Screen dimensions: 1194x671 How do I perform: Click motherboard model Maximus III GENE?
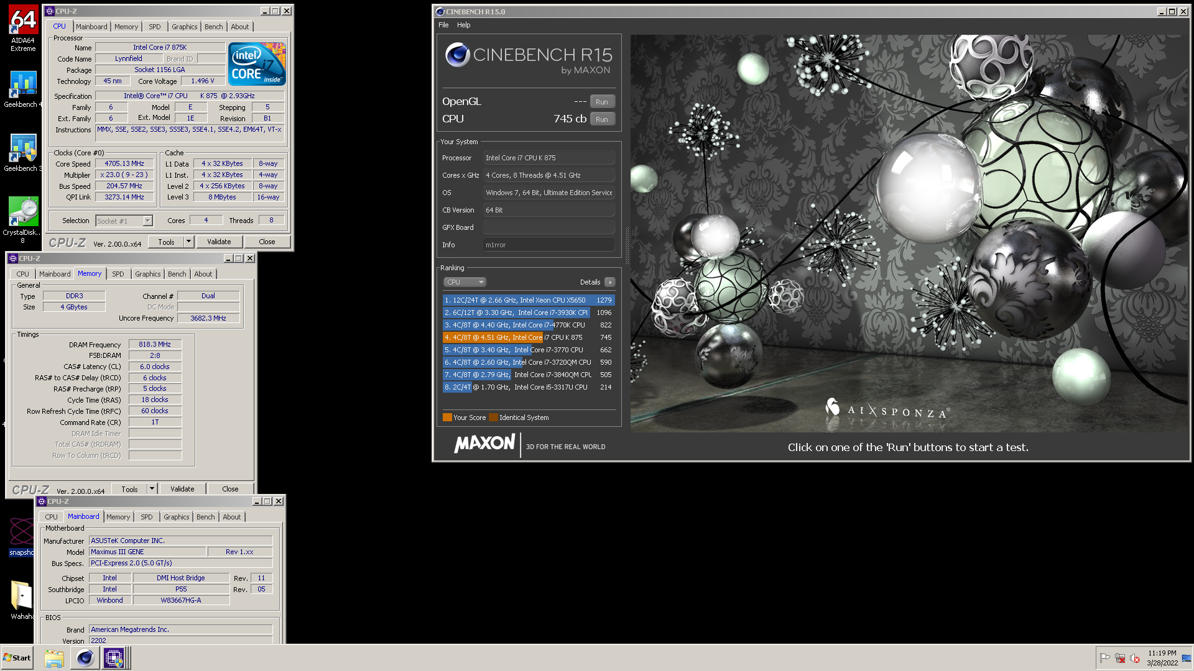147,552
